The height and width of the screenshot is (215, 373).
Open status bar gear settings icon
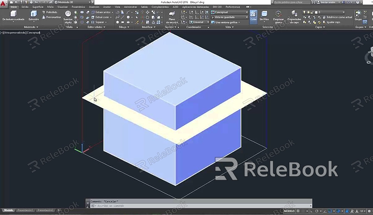coord(369,211)
